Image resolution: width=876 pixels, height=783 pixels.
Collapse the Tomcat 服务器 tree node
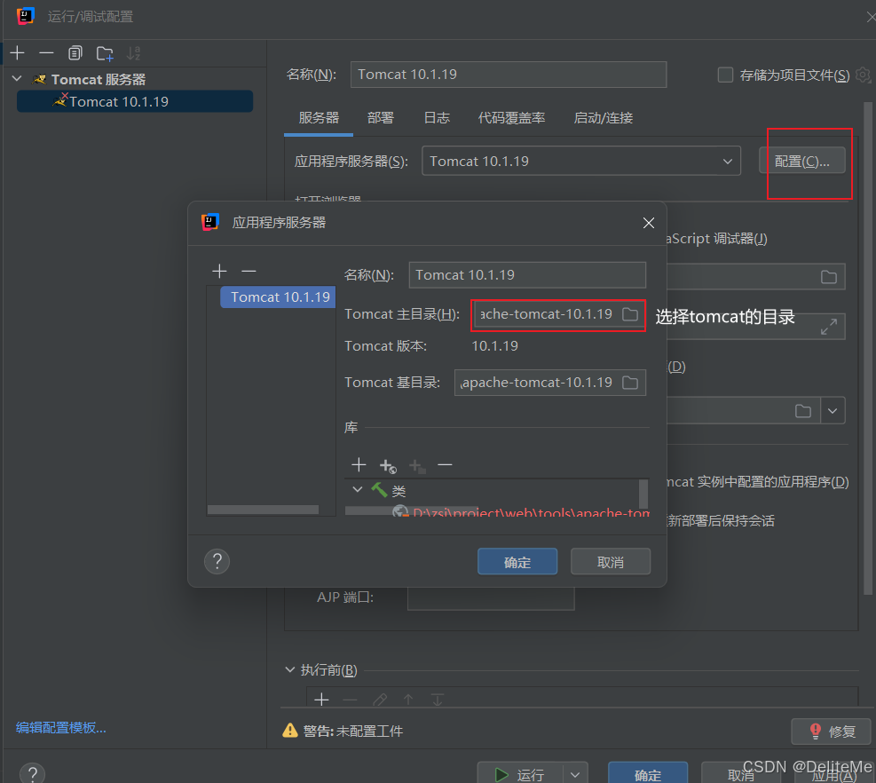pos(18,79)
